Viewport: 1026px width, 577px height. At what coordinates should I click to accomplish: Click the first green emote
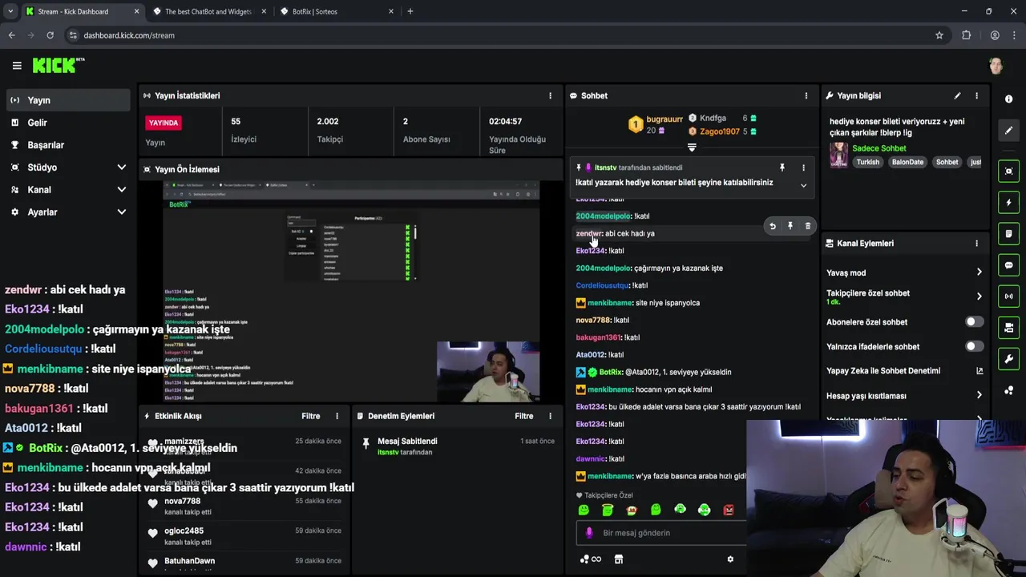[x=584, y=510]
